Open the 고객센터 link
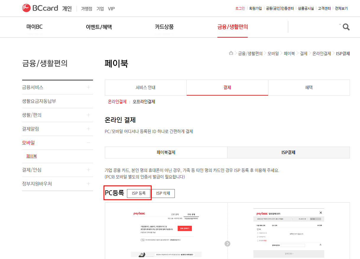The image size is (360, 259). click(x=324, y=8)
